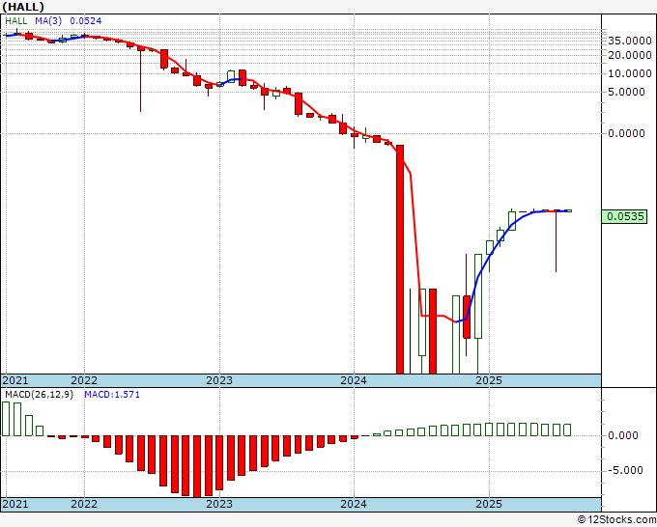Click the 2022 label on MACD timeline
Image resolution: width=657 pixels, height=527 pixels.
pos(84,504)
